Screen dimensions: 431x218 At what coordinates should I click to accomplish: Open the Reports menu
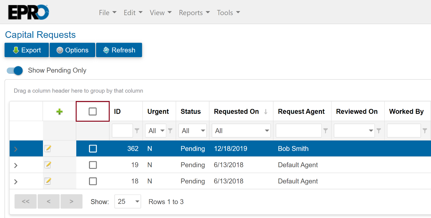pos(194,13)
